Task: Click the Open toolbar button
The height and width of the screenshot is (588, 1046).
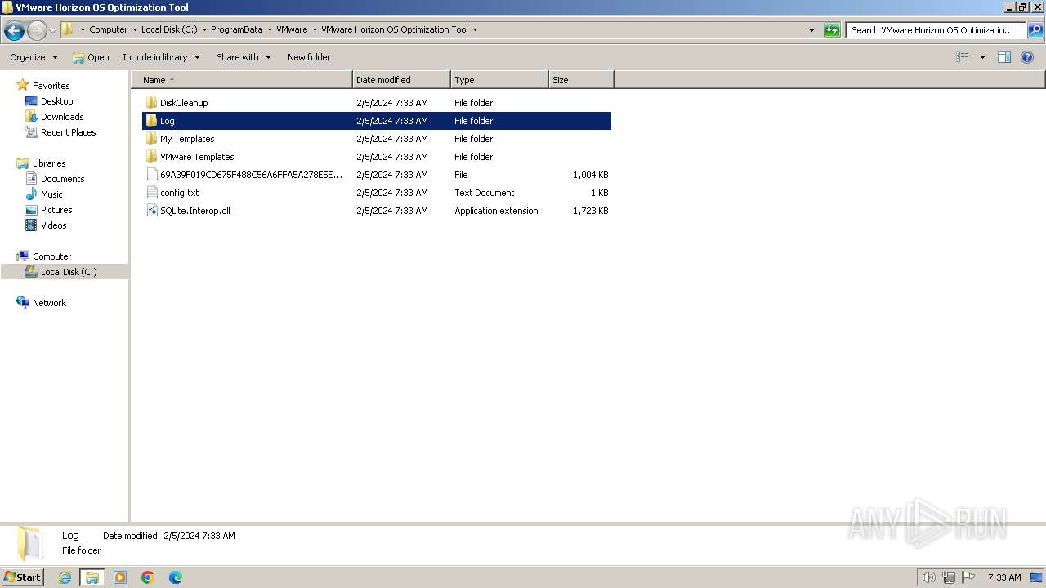Action: coord(90,57)
